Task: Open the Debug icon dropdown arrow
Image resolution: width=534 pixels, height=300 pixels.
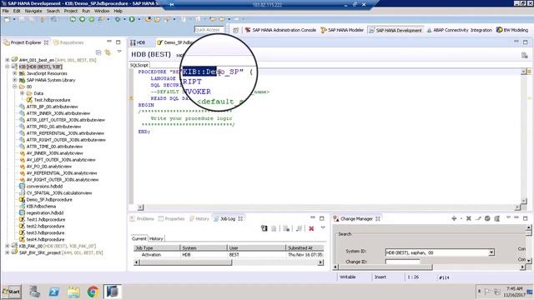Action: pyautogui.click(x=124, y=19)
